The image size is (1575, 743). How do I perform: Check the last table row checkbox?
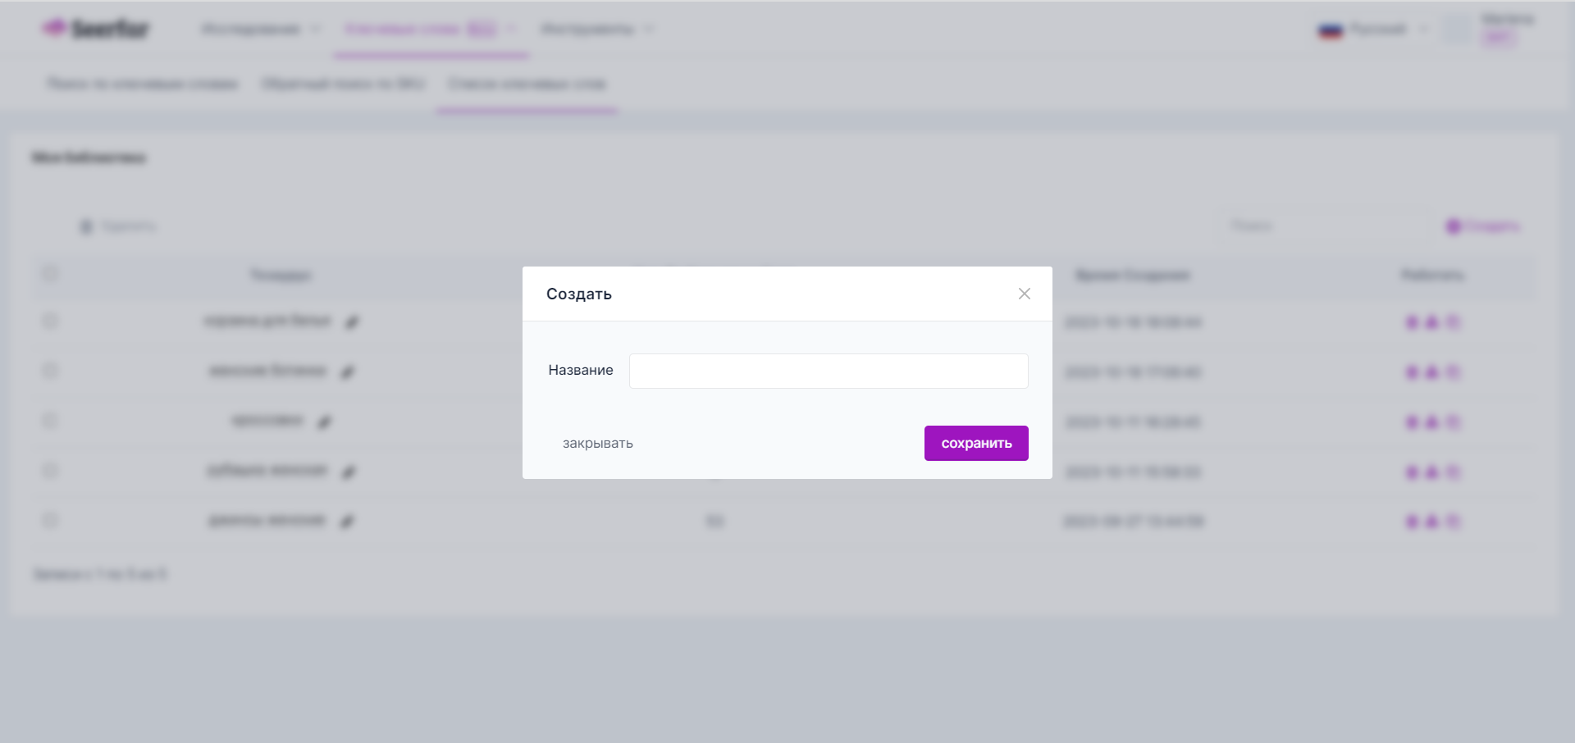tap(50, 521)
